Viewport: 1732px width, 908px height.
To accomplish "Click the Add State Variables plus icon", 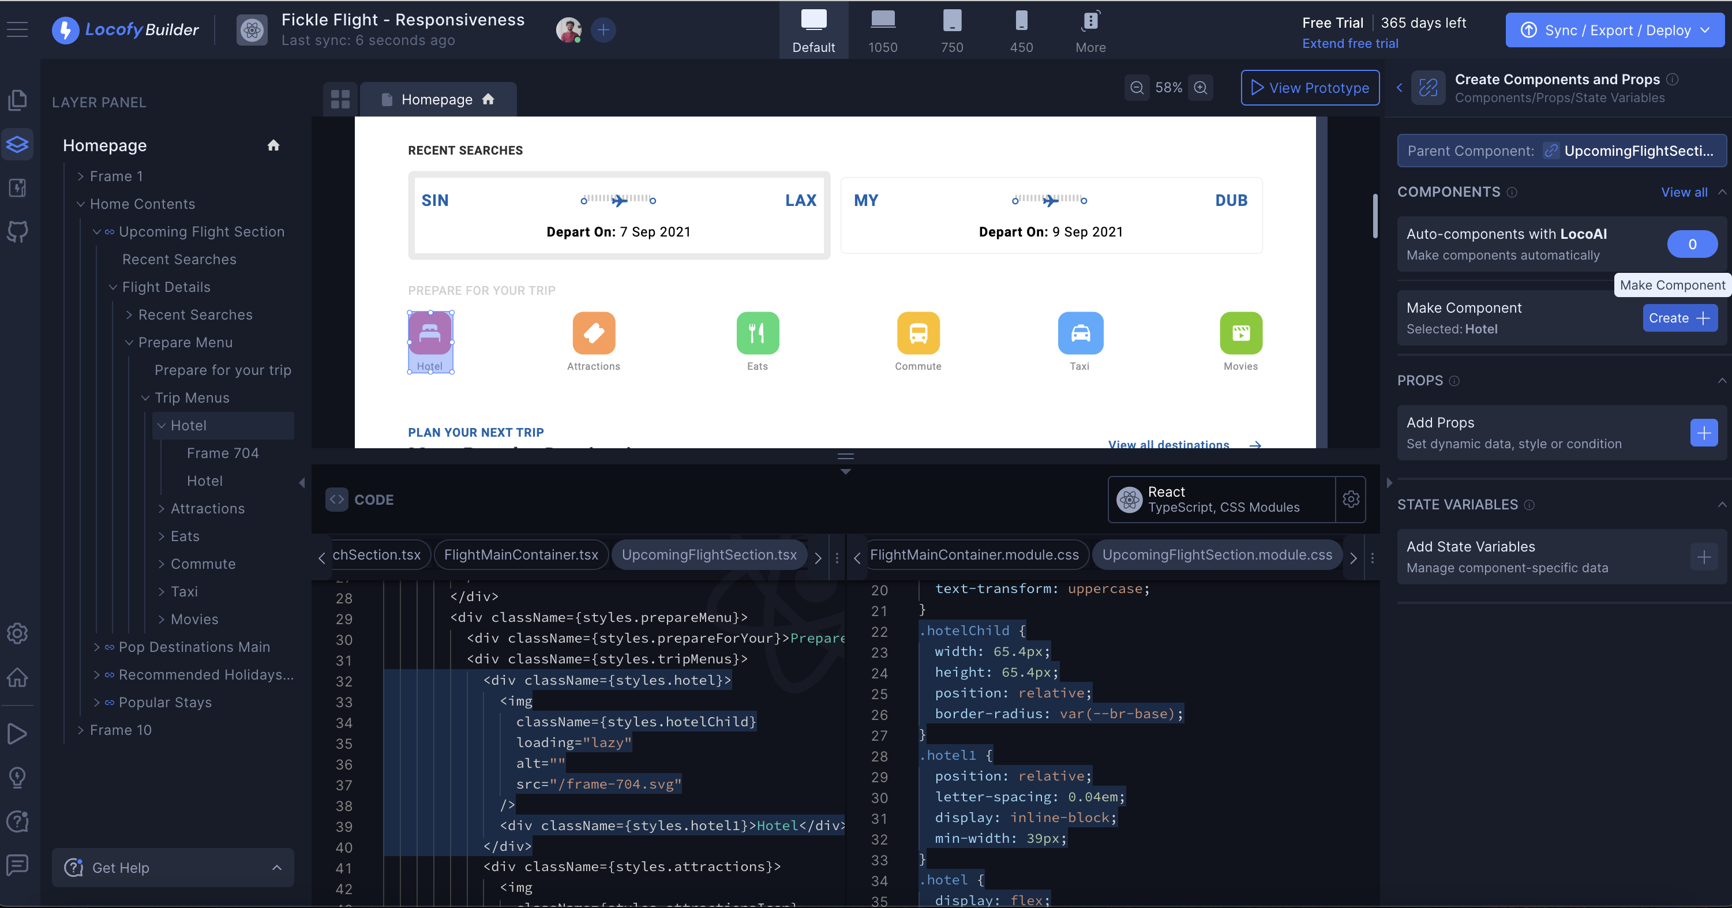I will [x=1704, y=557].
